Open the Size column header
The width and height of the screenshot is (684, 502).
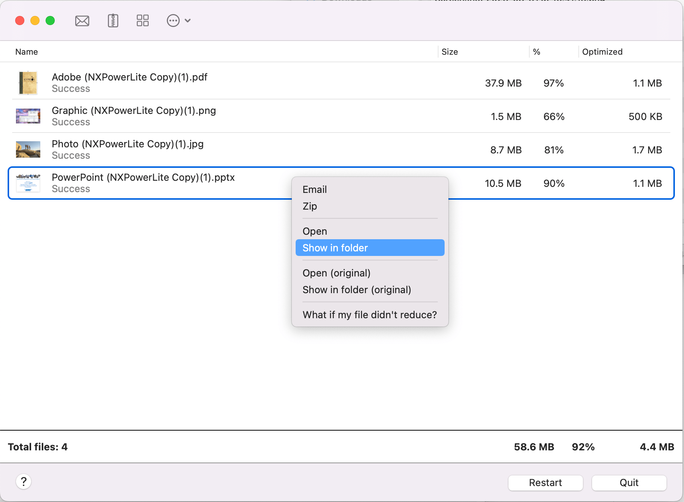pyautogui.click(x=450, y=52)
